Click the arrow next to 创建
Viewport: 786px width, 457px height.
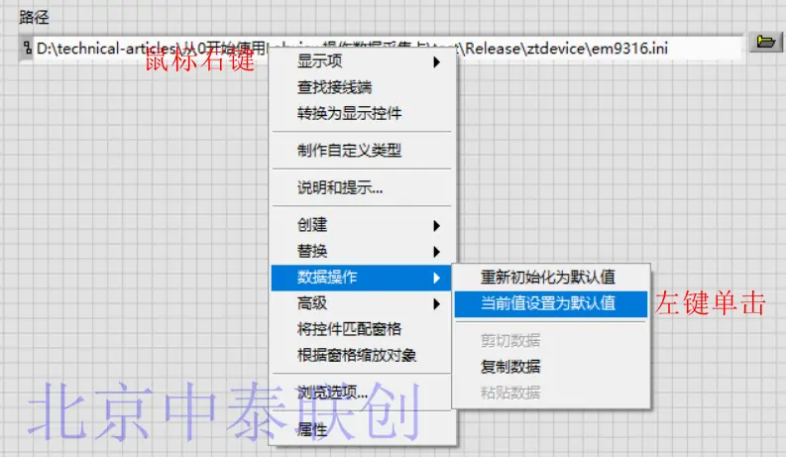pyautogui.click(x=436, y=225)
